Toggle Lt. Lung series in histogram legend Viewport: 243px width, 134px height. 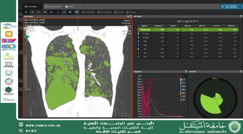tap(183, 83)
